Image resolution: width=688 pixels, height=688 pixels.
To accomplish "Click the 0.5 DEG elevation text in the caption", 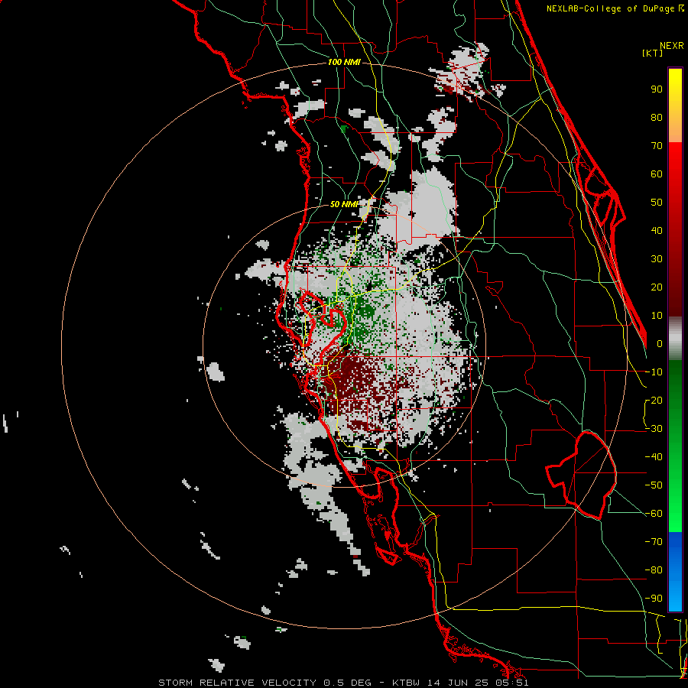I will [347, 683].
